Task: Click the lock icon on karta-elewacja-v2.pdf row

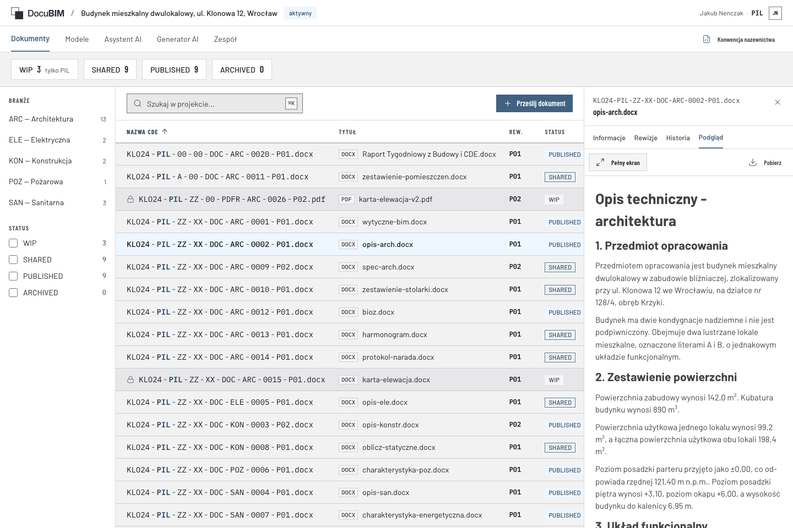Action: pos(131,199)
